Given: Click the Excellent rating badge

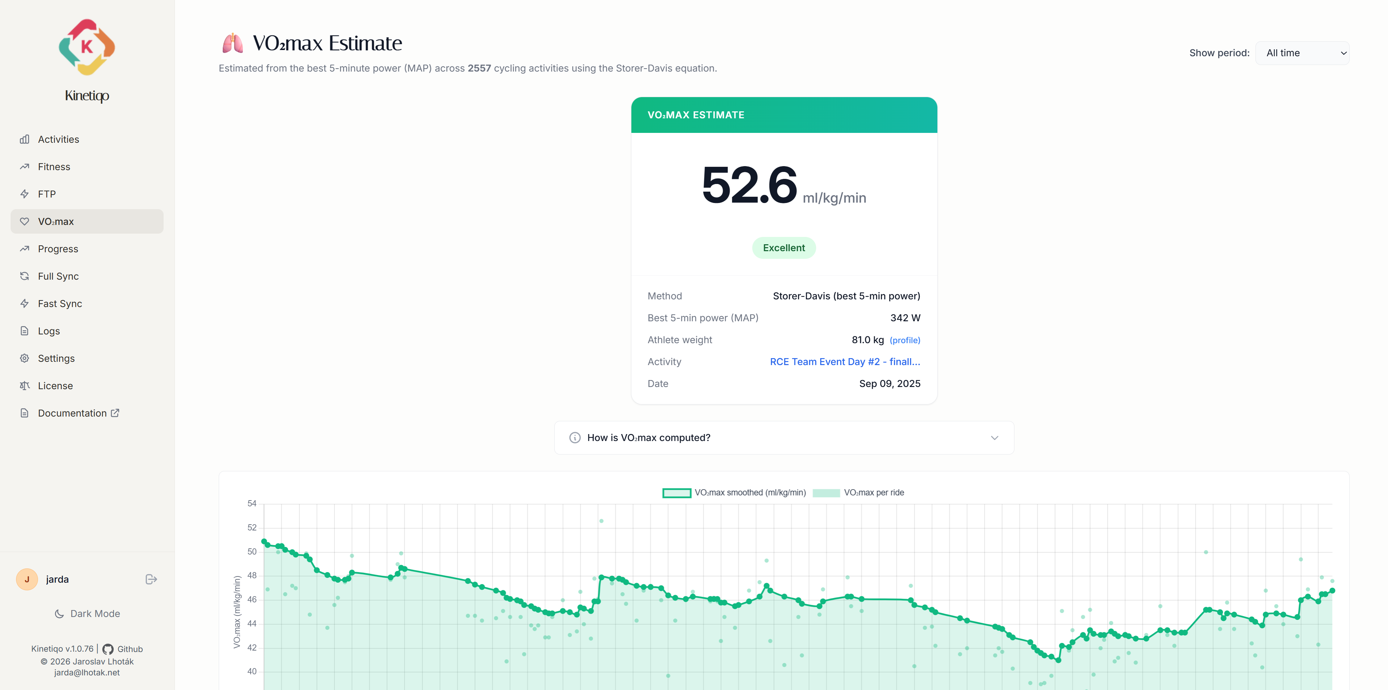Looking at the screenshot, I should (784, 248).
